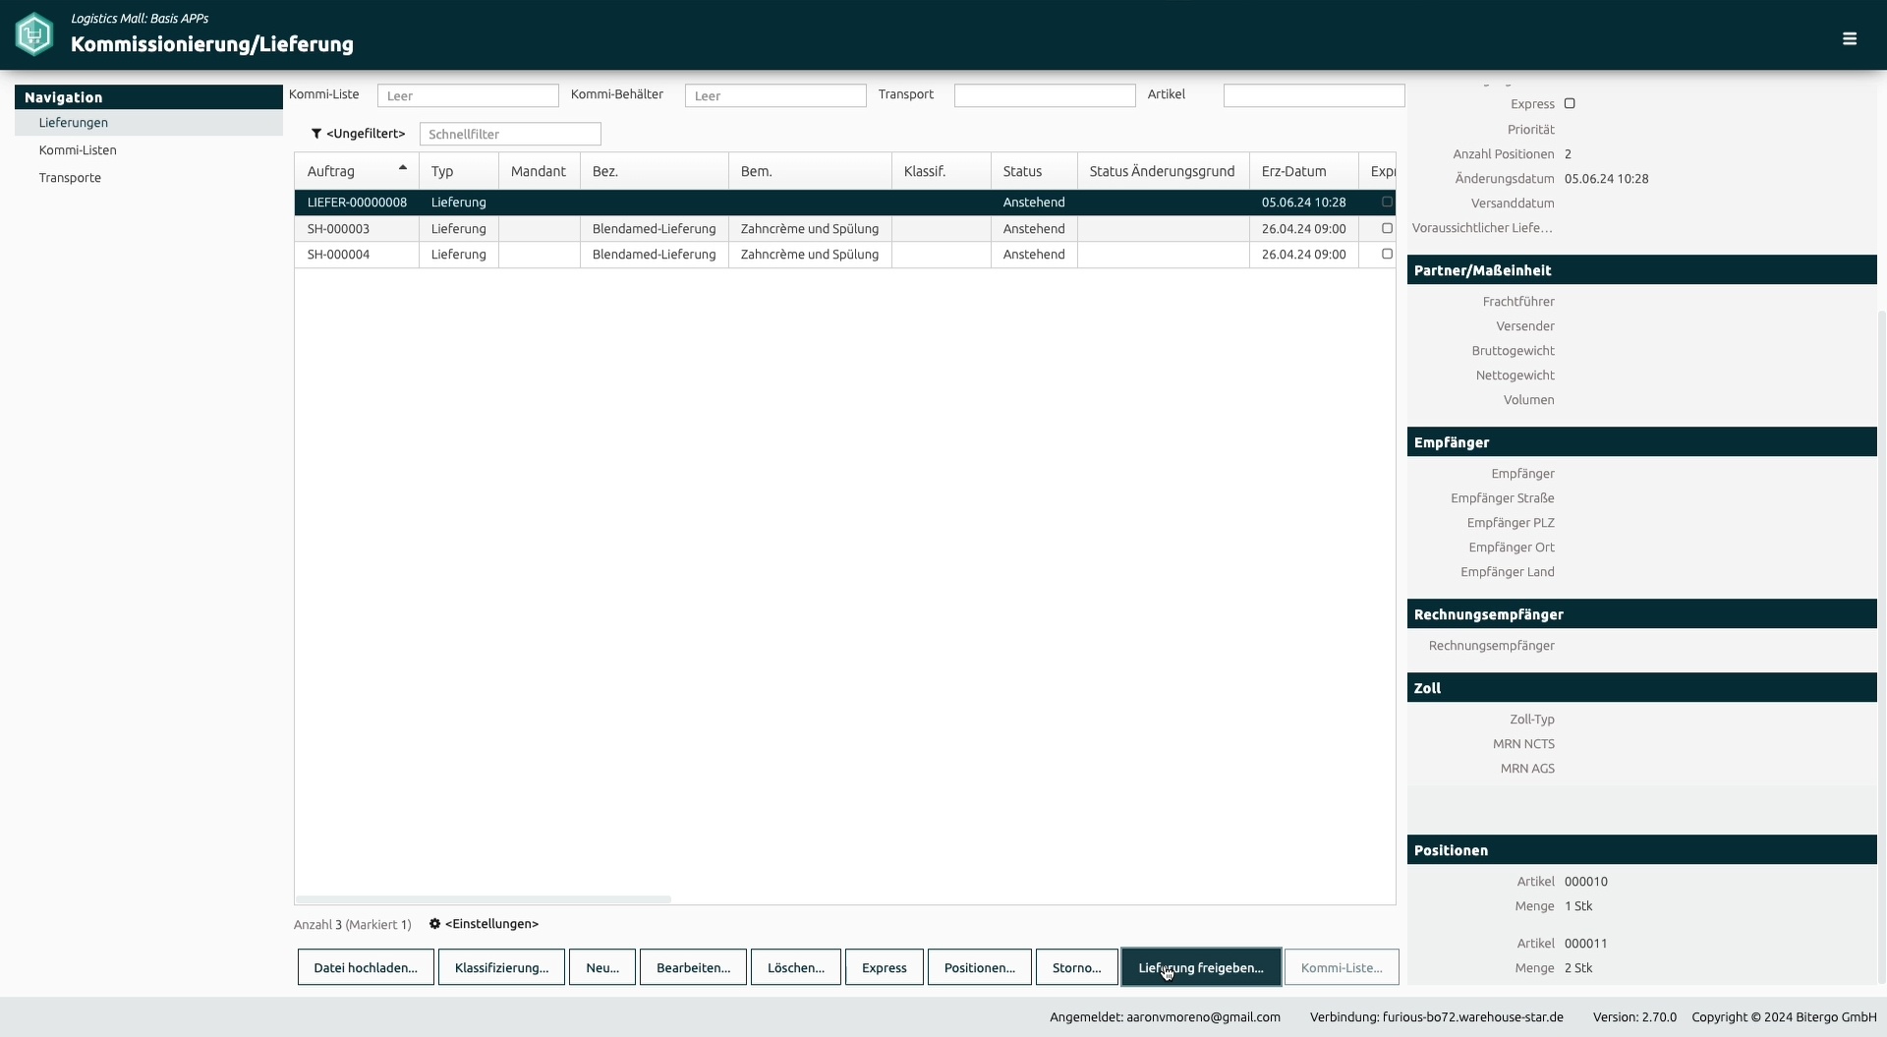Click the Storno button
This screenshot has height=1037, width=1887.
coord(1077,967)
